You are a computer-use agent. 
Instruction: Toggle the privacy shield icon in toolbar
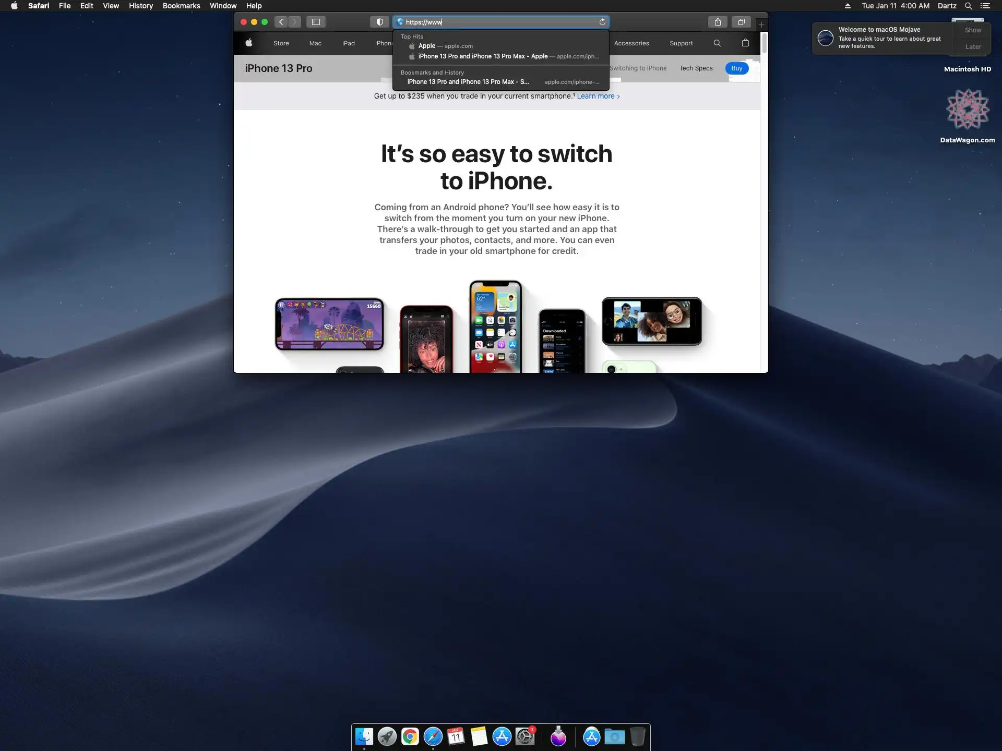click(379, 22)
